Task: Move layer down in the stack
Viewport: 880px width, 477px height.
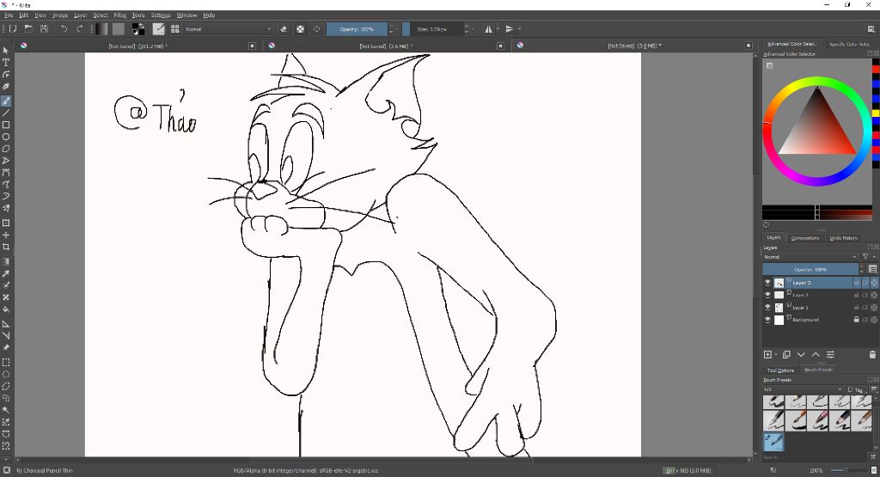Action: point(801,355)
